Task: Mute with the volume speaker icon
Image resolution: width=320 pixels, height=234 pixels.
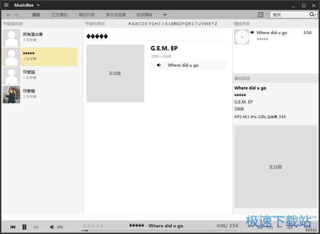Action: [52, 227]
